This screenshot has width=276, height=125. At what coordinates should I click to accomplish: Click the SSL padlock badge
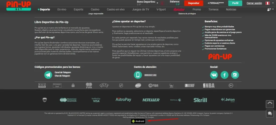(73, 85)
